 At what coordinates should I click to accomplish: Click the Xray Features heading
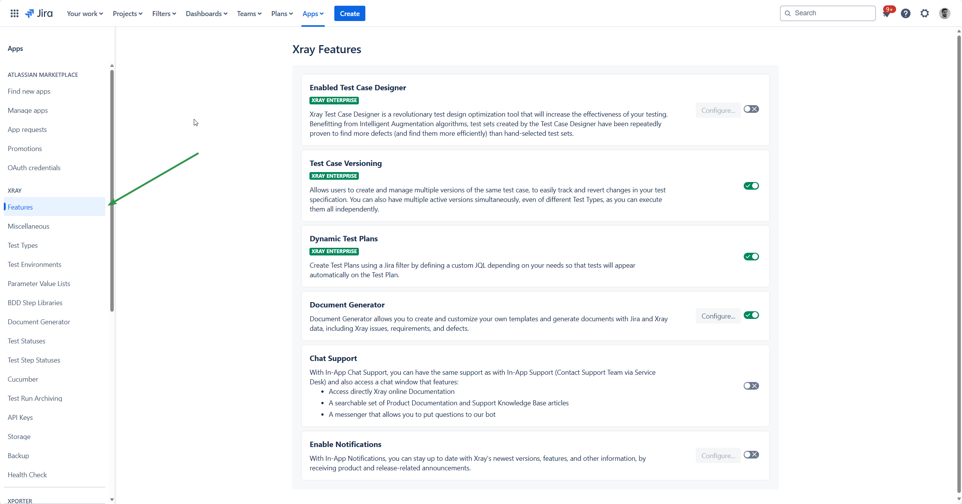[x=327, y=49]
